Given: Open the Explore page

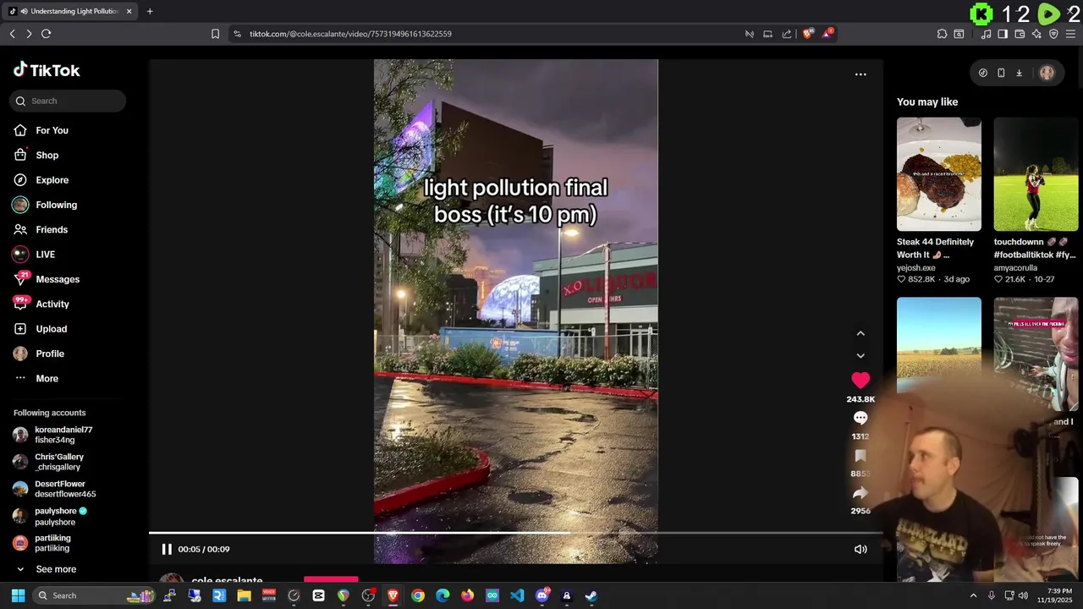Looking at the screenshot, I should tap(52, 180).
